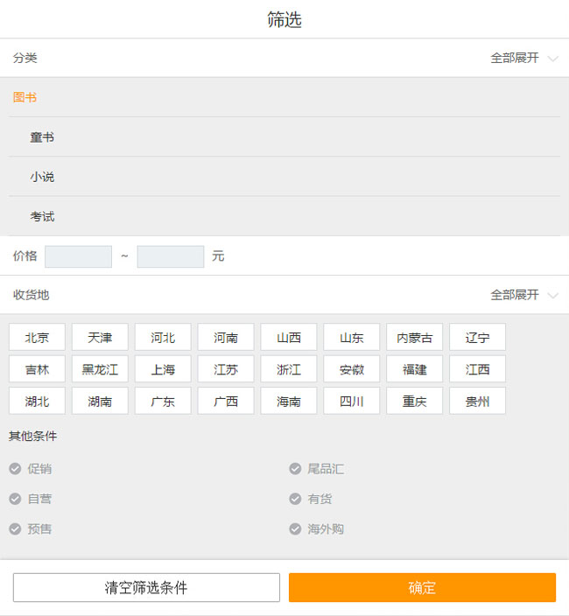Select the 童书 subcategory
Viewport: 569px width, 616px height.
tap(42, 137)
